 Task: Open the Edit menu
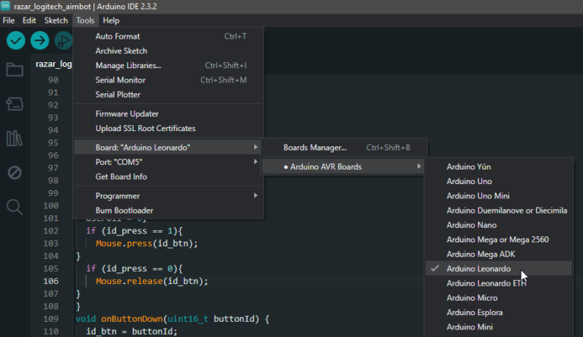pos(29,20)
